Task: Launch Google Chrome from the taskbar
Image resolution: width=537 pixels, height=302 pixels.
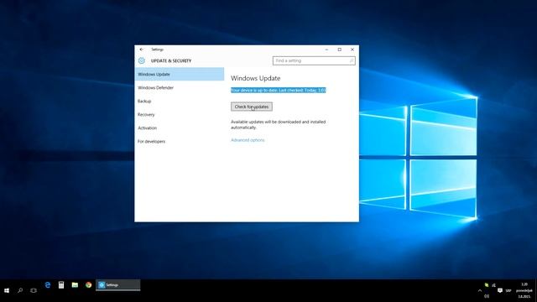Action: click(89, 285)
